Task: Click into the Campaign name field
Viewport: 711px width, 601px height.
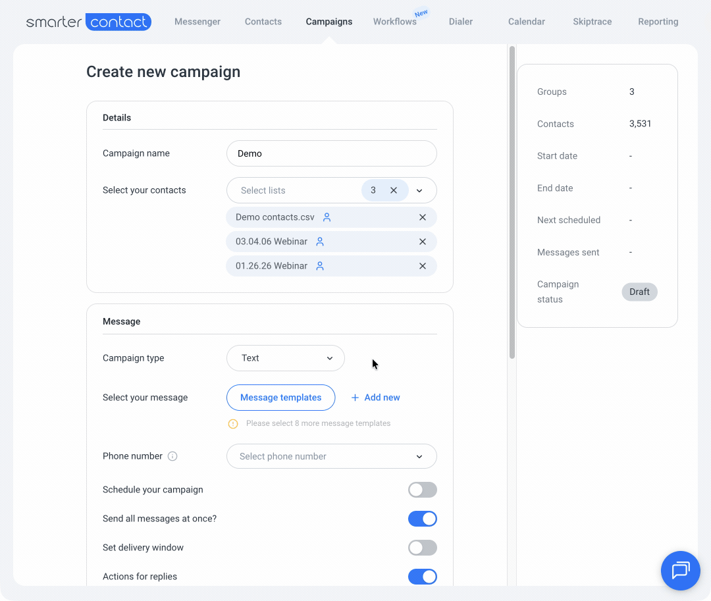Action: 331,153
